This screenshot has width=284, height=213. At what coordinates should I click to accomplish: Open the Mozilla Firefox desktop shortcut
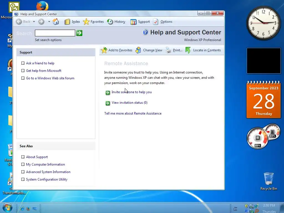pos(42,6)
